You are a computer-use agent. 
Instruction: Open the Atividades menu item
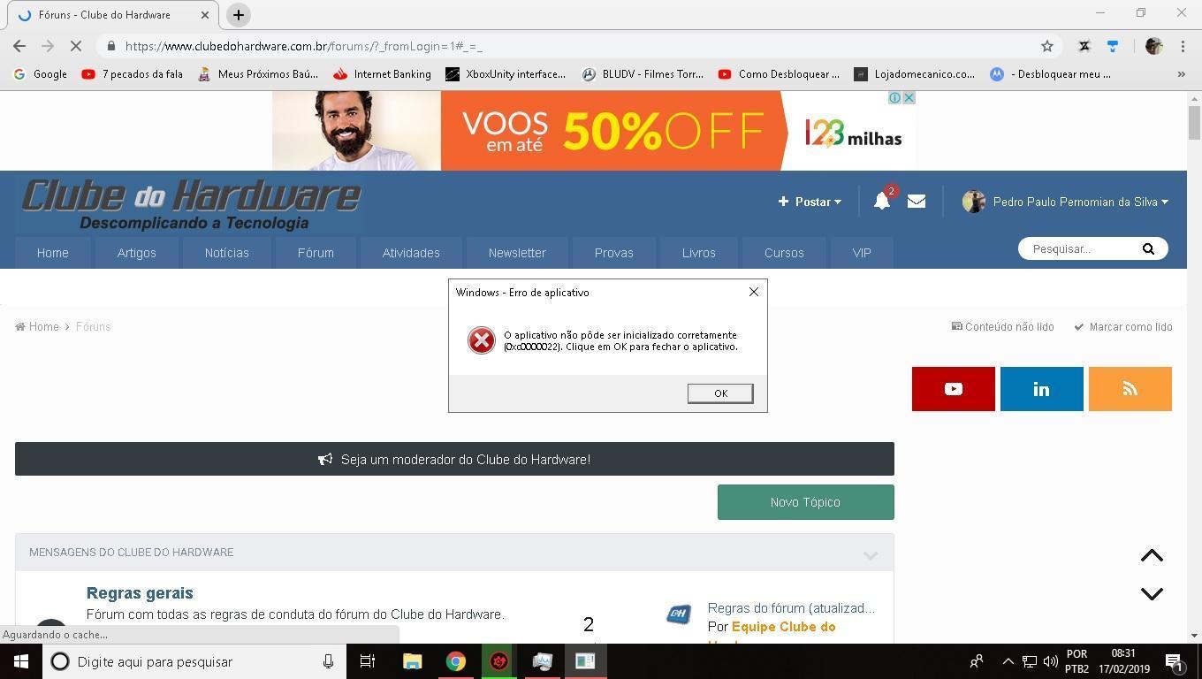411,253
